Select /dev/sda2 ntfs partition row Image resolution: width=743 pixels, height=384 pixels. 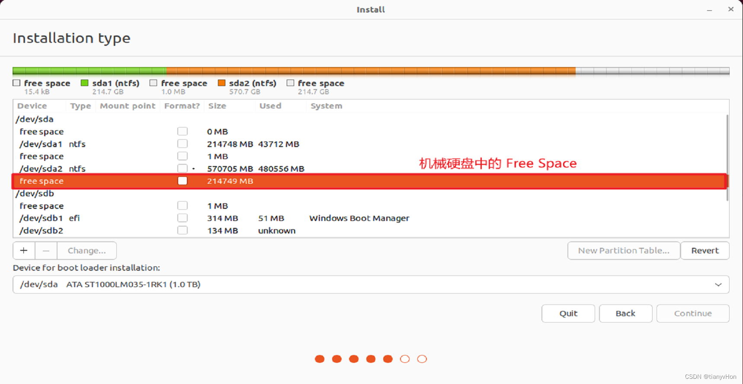370,169
